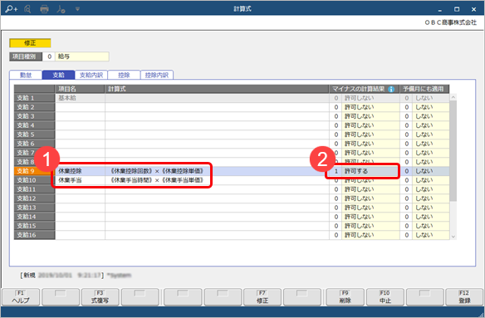Open the 控除内訳 tab
The height and width of the screenshot is (318, 485).
tap(157, 75)
